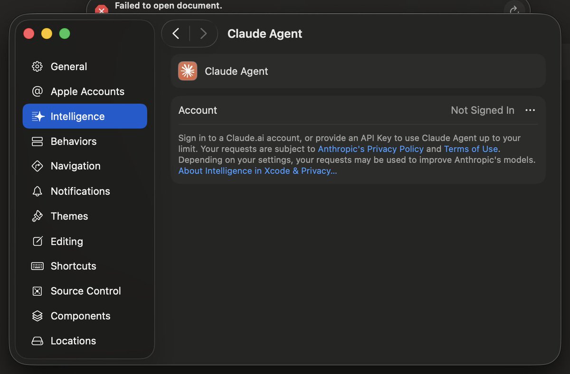Click the Claude Agent row label
The width and height of the screenshot is (570, 374).
point(236,71)
